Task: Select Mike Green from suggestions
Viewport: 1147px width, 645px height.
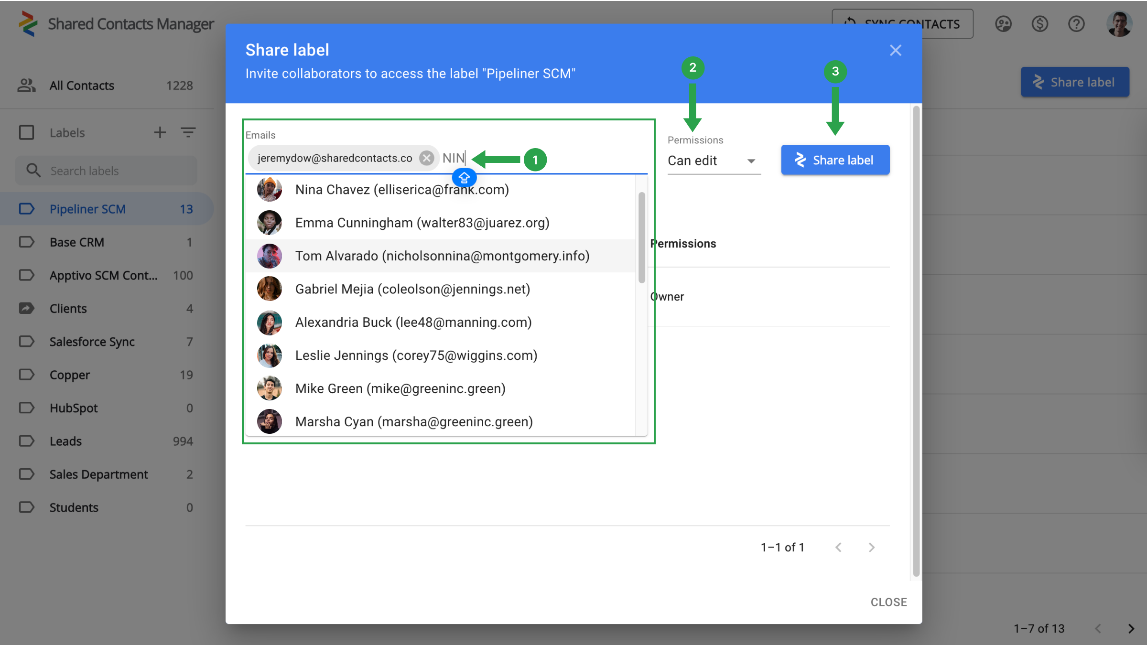Action: tap(440, 388)
